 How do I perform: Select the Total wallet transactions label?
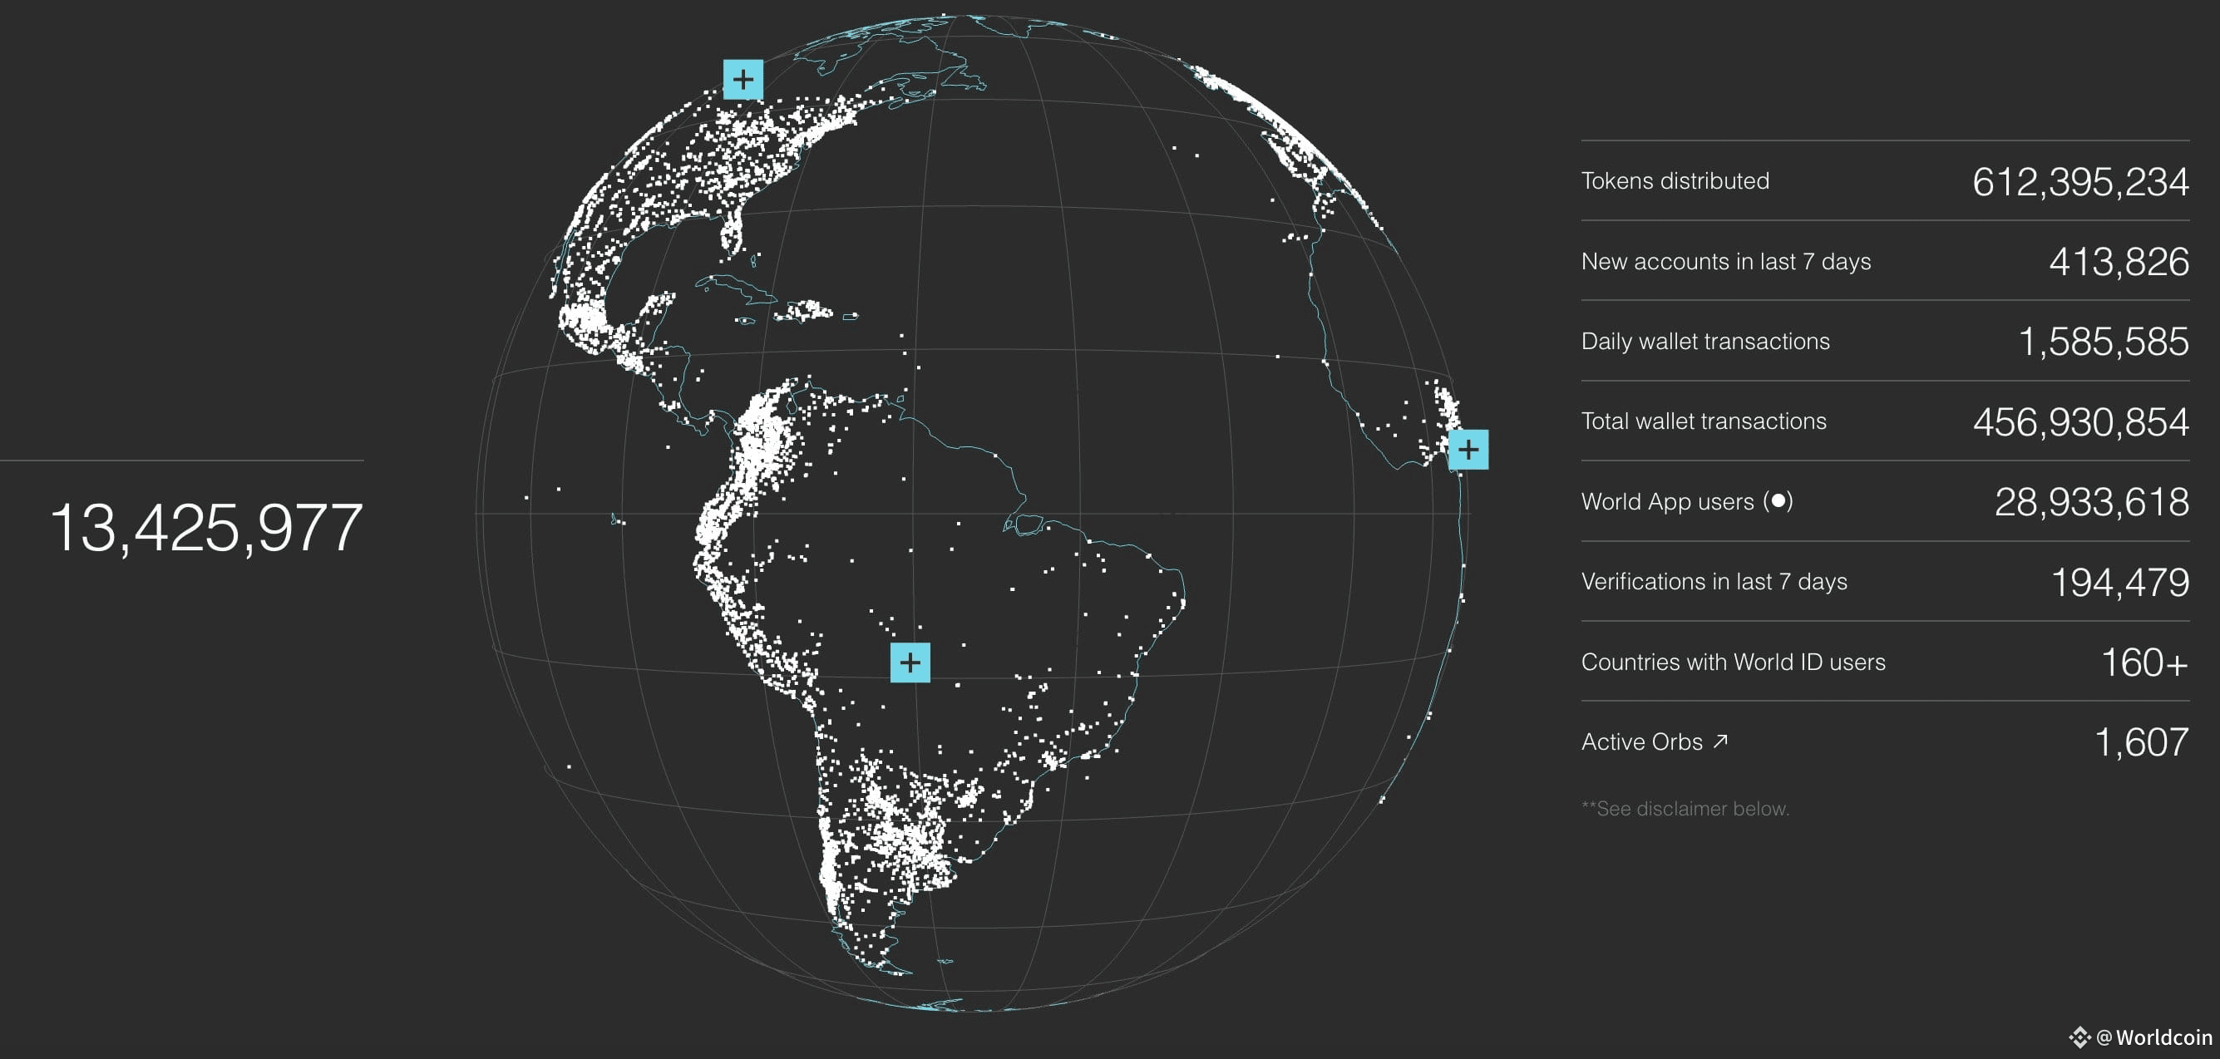tap(1704, 421)
